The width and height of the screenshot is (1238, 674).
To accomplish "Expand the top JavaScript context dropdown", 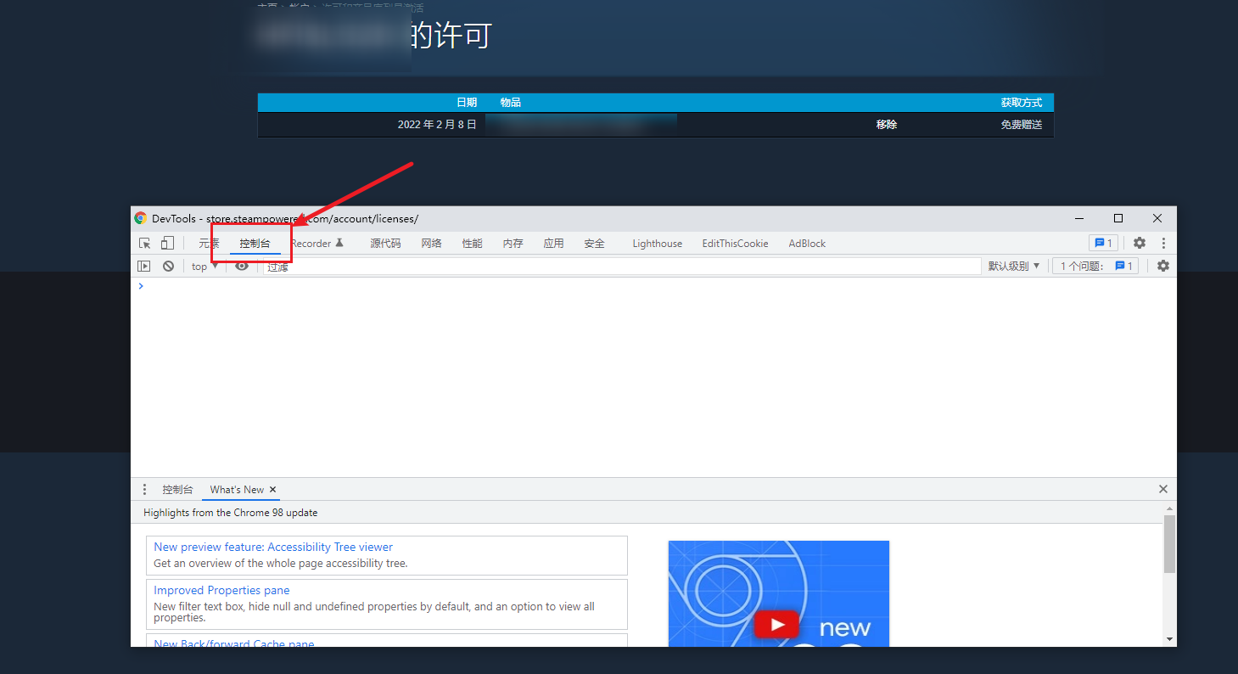I will click(204, 267).
